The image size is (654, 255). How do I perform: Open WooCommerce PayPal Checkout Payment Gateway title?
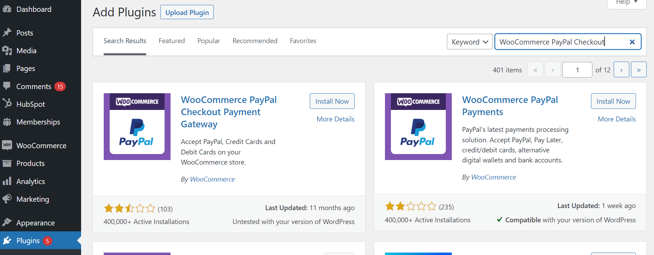click(229, 112)
